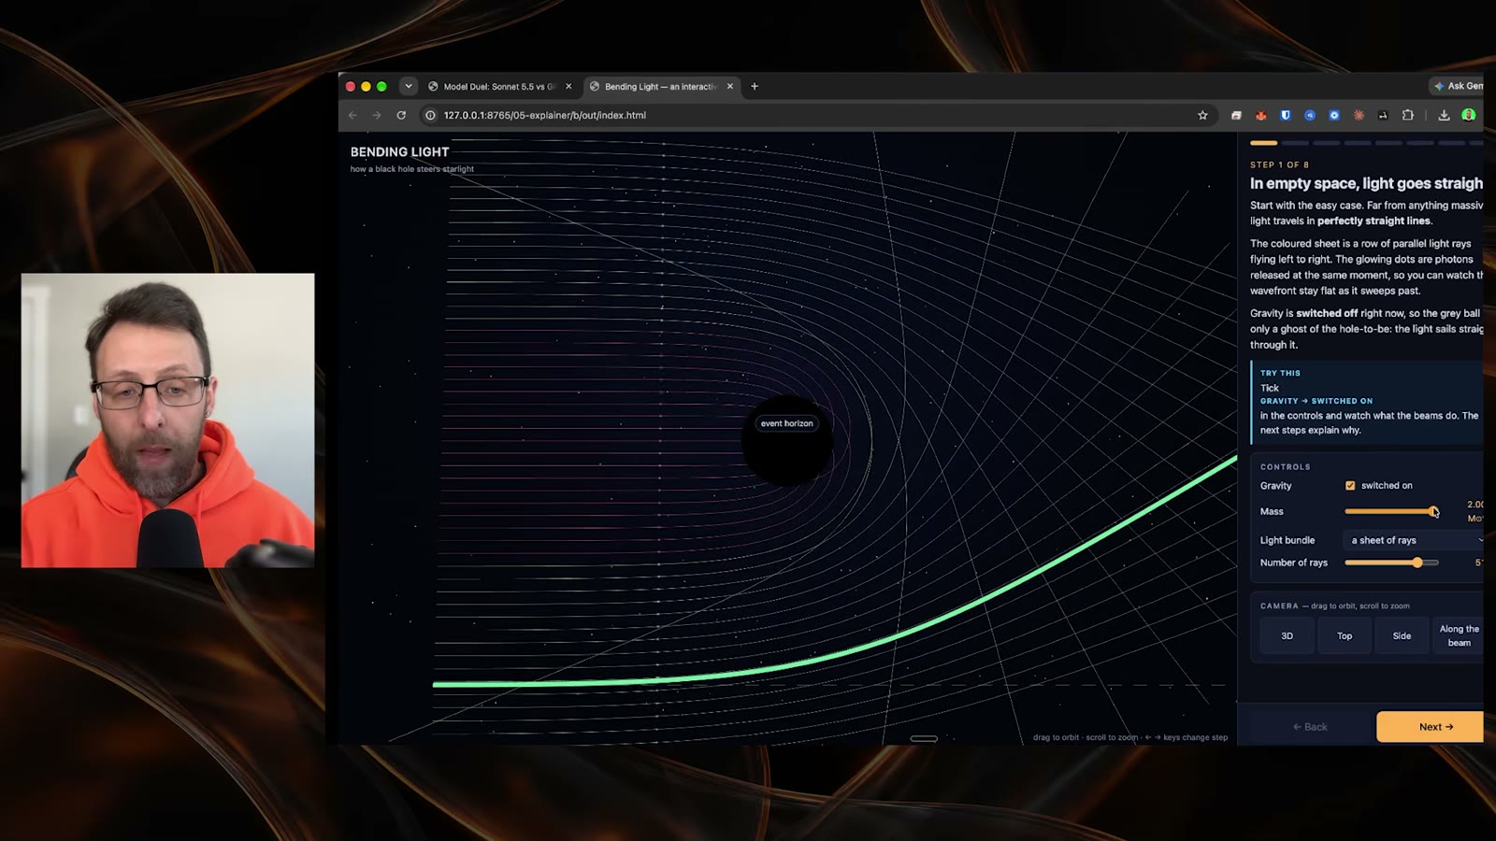1496x841 pixels.
Task: Click the event horizon label
Action: (786, 423)
